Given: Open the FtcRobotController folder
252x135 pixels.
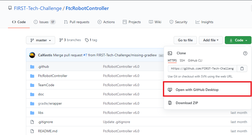Looking at the screenshot, I should pos(53,76).
